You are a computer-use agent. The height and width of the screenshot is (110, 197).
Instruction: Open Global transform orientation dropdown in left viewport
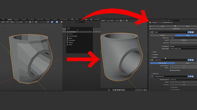tap(21, 22)
